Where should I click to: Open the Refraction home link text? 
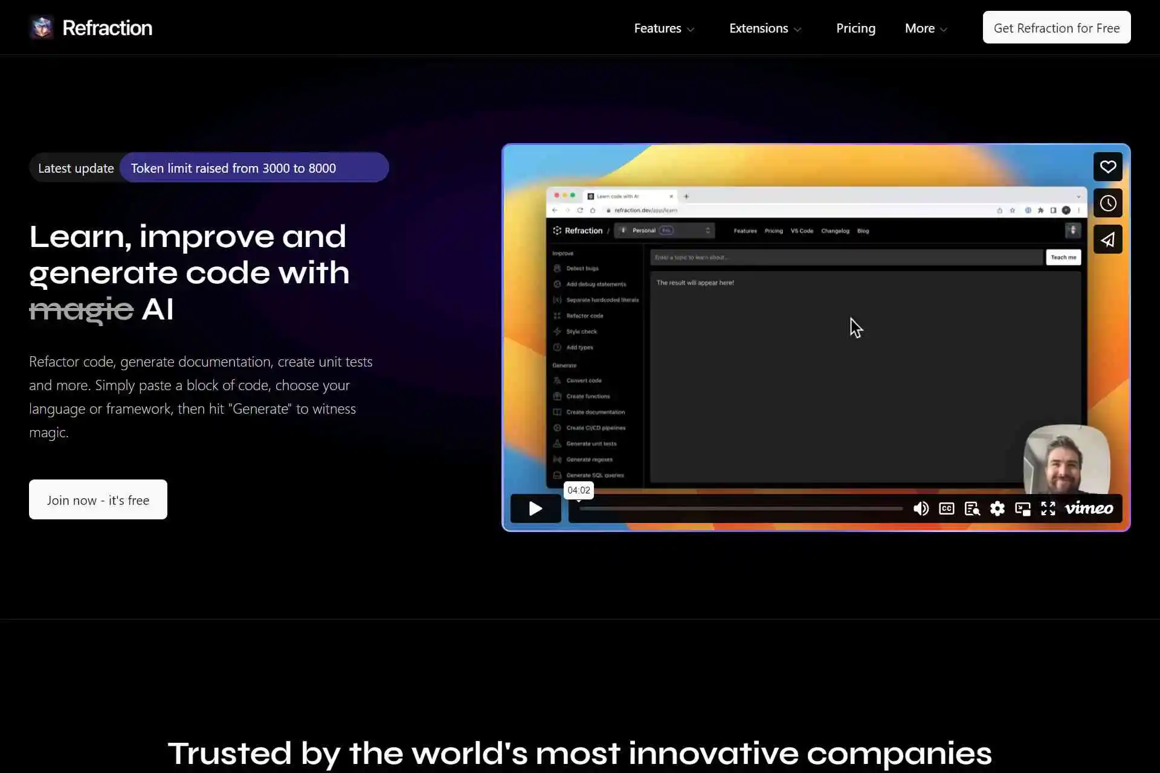pyautogui.click(x=107, y=28)
